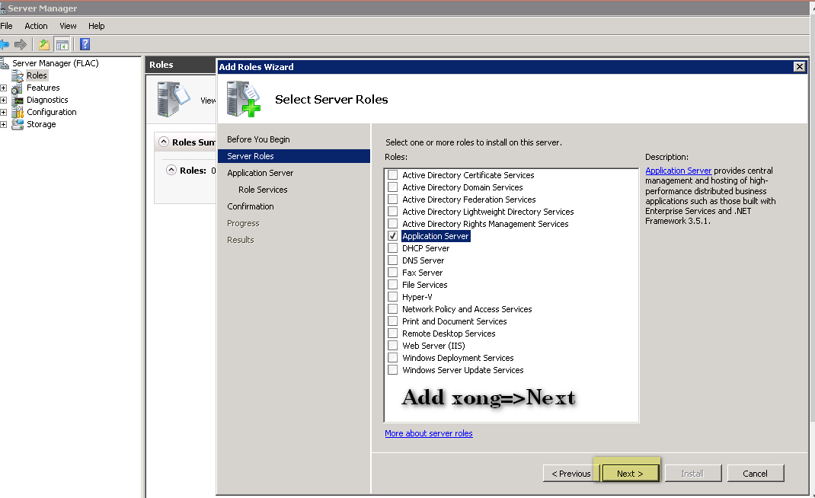
Task: Collapse the Roles: subsection chevron
Action: tap(171, 170)
